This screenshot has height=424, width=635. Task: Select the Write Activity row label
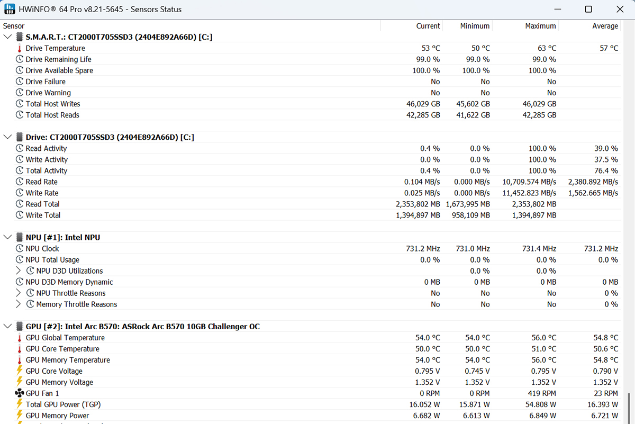(47, 159)
